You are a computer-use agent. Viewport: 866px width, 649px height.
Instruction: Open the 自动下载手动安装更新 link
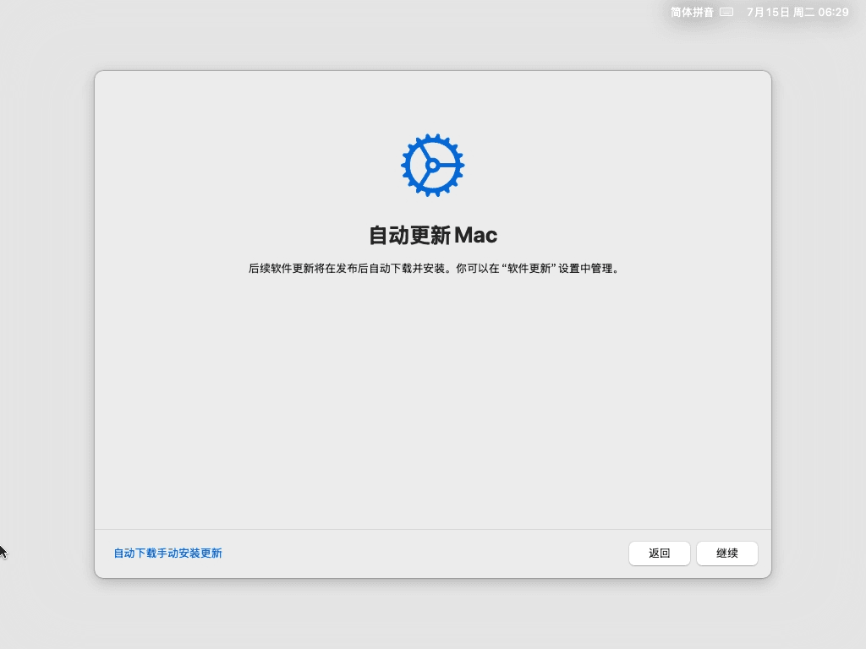click(x=168, y=553)
